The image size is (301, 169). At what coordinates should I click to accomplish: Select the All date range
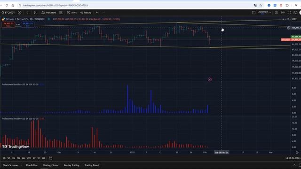(x=43, y=158)
